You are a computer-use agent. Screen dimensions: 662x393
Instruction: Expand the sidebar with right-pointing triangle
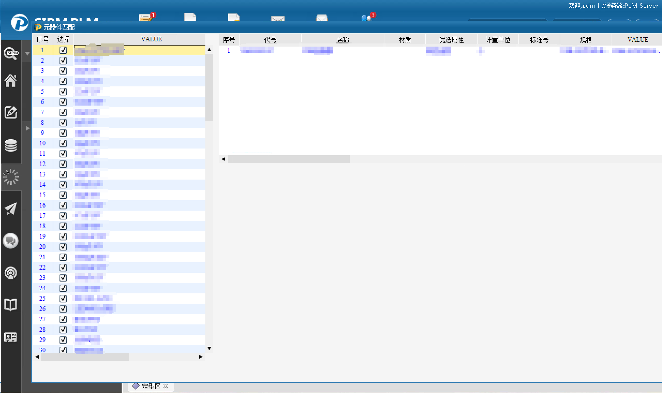point(27,128)
